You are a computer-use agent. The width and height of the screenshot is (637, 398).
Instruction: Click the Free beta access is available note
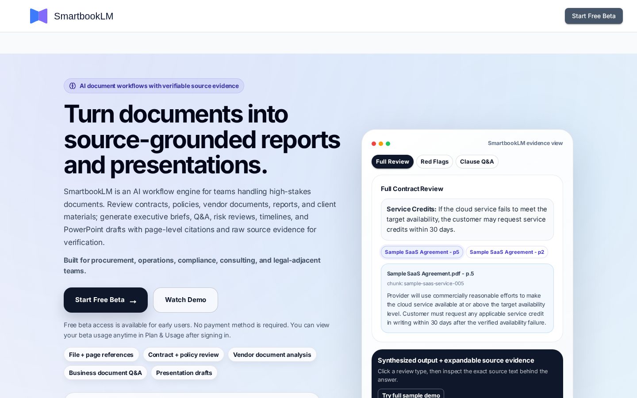[196, 330]
